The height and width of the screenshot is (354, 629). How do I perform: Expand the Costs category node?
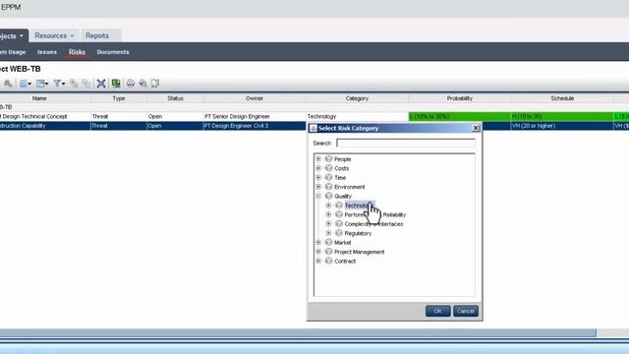coord(318,168)
